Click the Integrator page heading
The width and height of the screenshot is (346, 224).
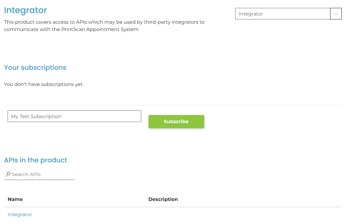click(x=25, y=10)
